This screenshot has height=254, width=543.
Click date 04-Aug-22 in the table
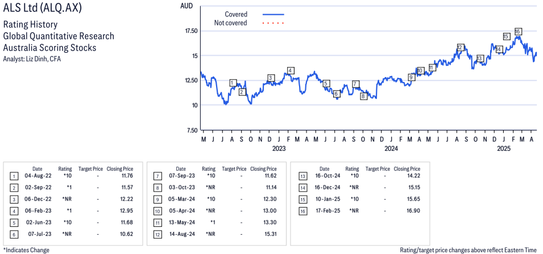38,176
